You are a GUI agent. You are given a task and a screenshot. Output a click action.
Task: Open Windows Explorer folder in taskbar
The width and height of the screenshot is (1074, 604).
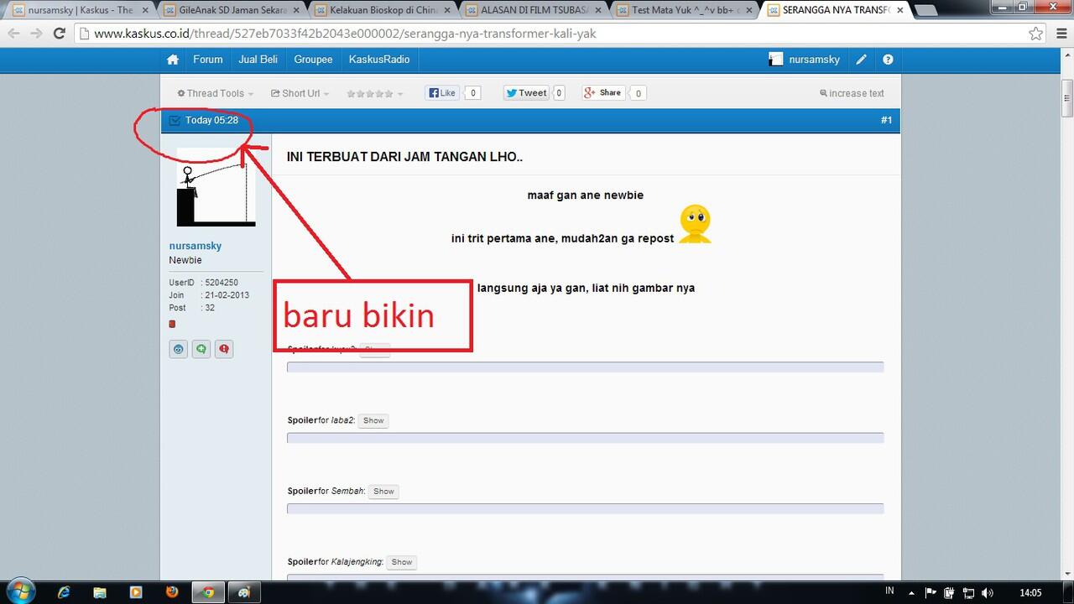(100, 592)
